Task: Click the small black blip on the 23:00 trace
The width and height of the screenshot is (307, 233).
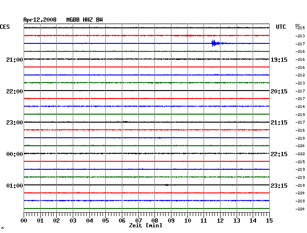Action: pos(125,122)
